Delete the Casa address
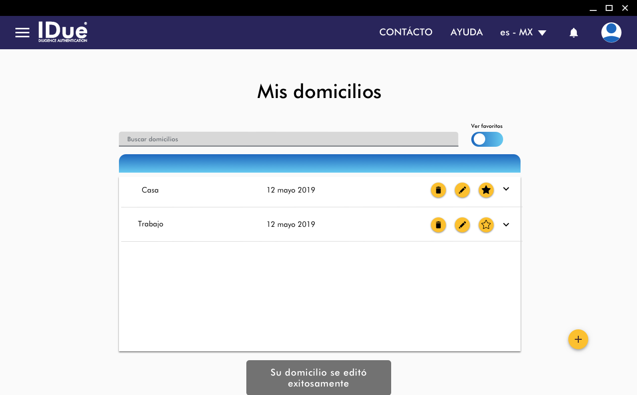The image size is (637, 395). [438, 190]
